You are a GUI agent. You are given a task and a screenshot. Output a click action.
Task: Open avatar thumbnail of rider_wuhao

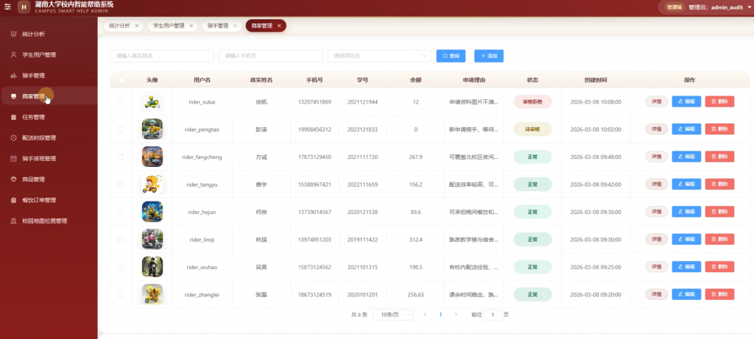(x=152, y=267)
